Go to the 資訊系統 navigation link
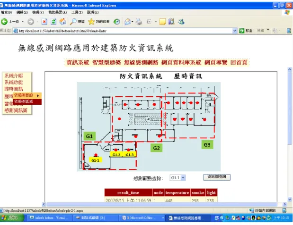The width and height of the screenshot is (293, 225). coord(78,62)
